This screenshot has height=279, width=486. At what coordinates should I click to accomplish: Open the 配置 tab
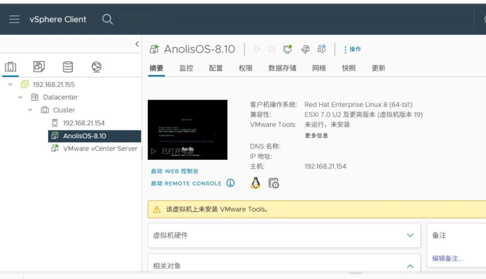coord(216,68)
